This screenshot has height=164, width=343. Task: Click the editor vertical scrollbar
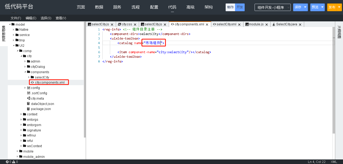tap(334, 80)
